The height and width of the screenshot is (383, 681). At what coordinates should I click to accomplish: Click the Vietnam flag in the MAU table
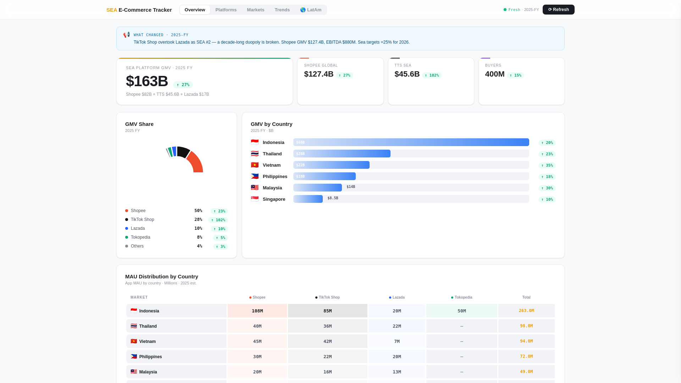(x=134, y=341)
